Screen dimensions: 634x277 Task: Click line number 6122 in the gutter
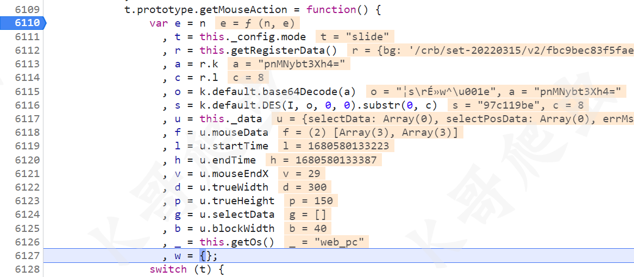click(28, 187)
